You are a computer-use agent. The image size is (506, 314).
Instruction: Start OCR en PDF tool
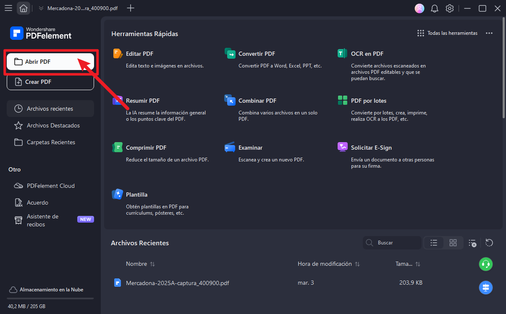click(367, 54)
